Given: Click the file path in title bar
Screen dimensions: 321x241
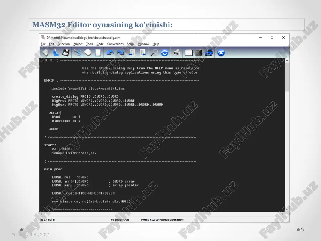Looking at the screenshot, I should [x=83, y=38].
